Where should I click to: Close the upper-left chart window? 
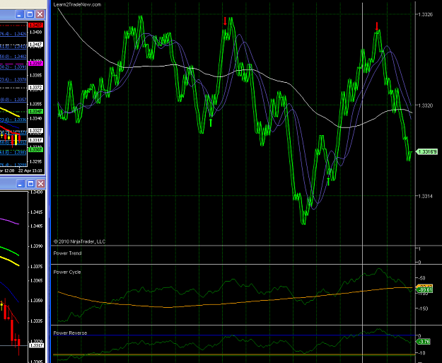click(x=40, y=14)
